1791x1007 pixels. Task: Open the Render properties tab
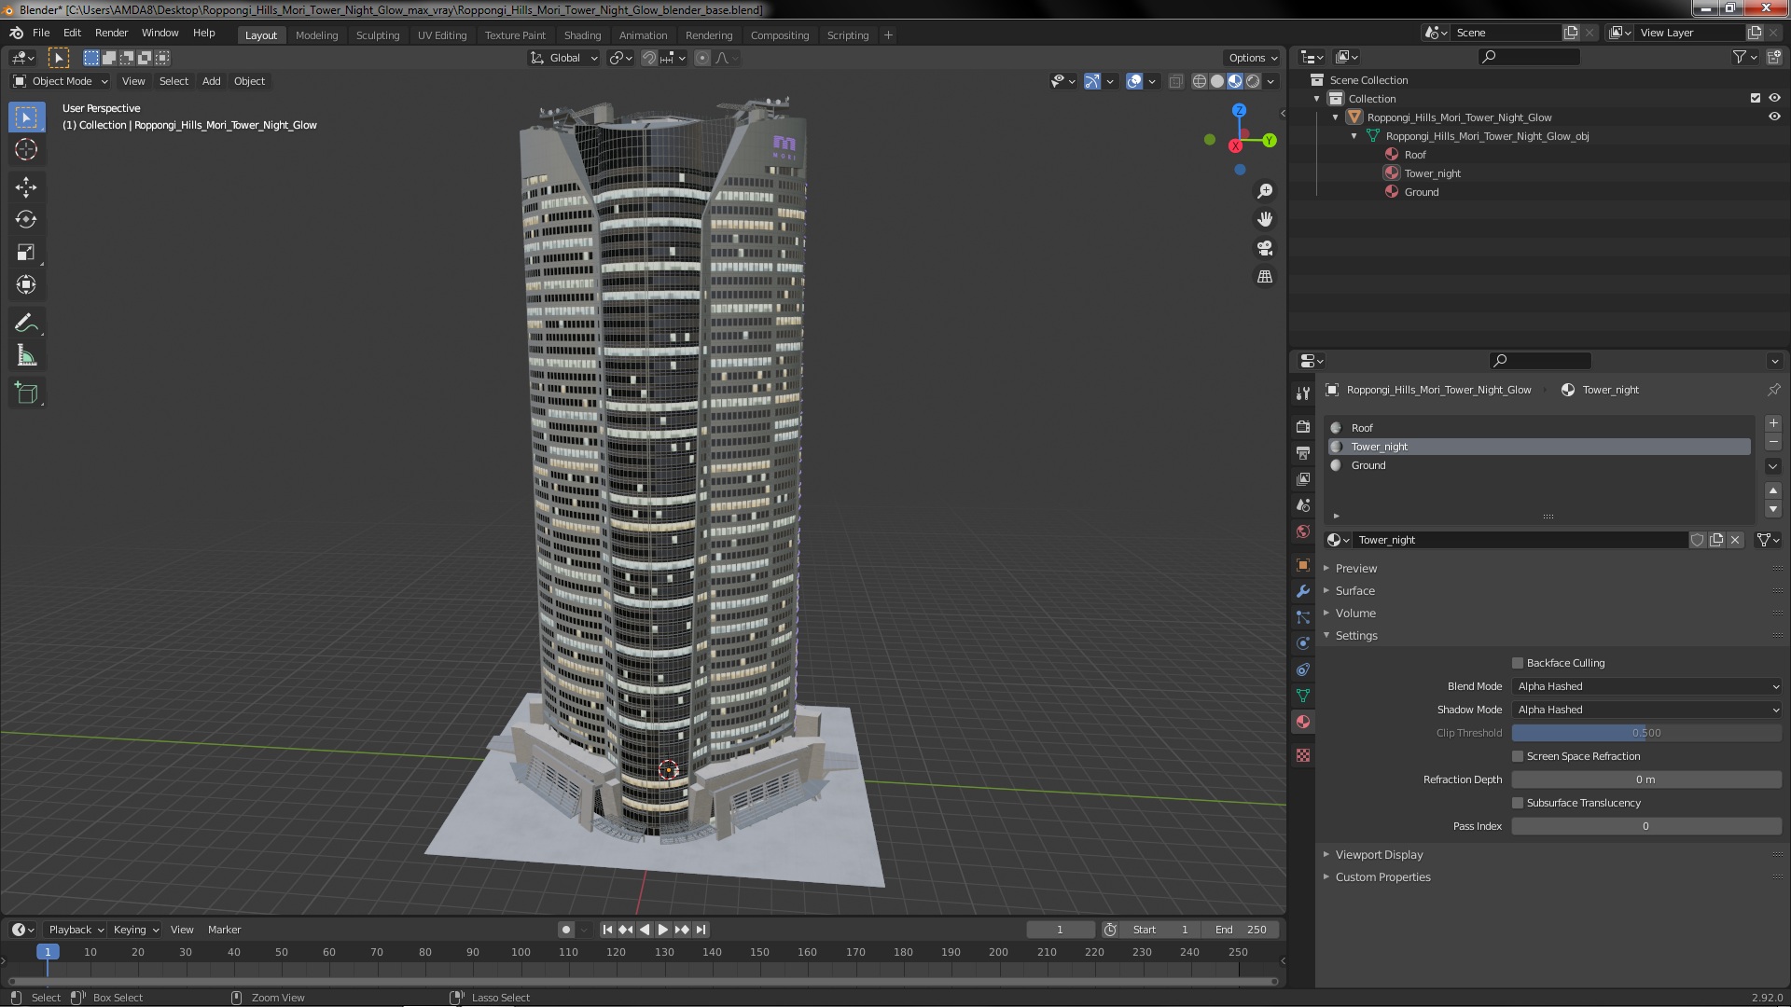1303,426
